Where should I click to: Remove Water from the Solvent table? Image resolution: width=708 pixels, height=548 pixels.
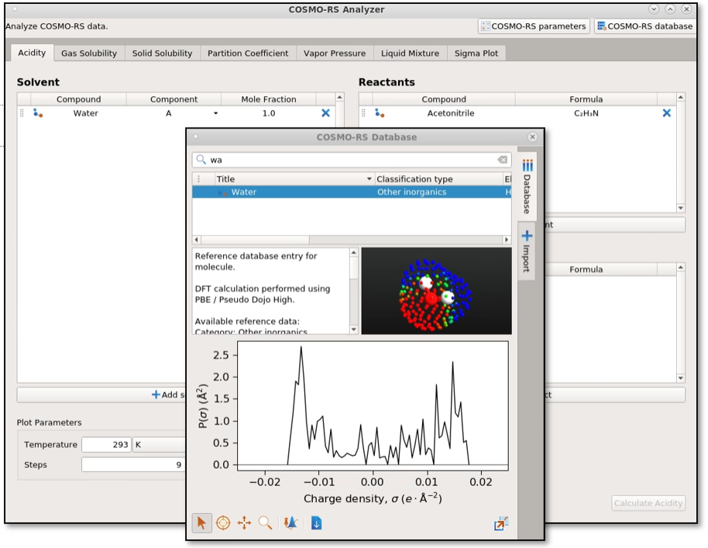[325, 113]
